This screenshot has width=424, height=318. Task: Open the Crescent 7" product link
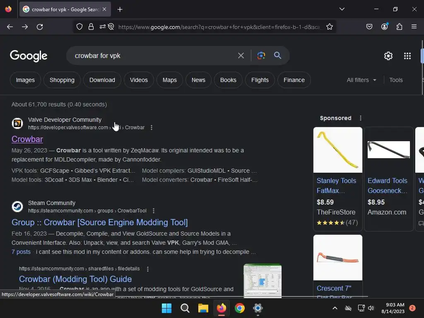334,288
